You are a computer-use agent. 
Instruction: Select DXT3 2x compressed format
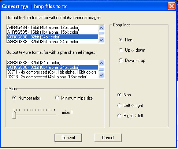coord(52,77)
